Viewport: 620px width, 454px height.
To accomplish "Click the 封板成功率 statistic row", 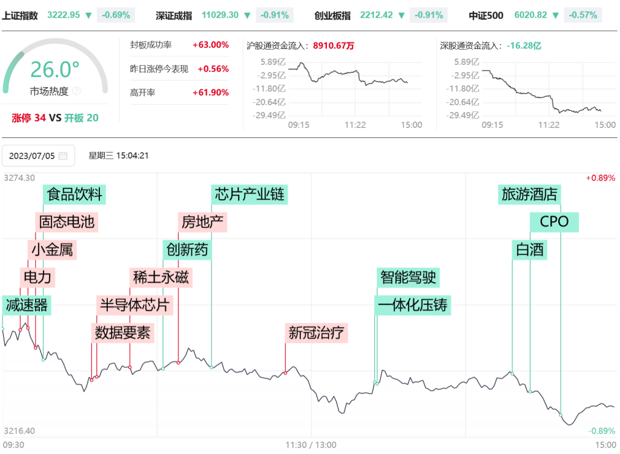I will tap(179, 45).
